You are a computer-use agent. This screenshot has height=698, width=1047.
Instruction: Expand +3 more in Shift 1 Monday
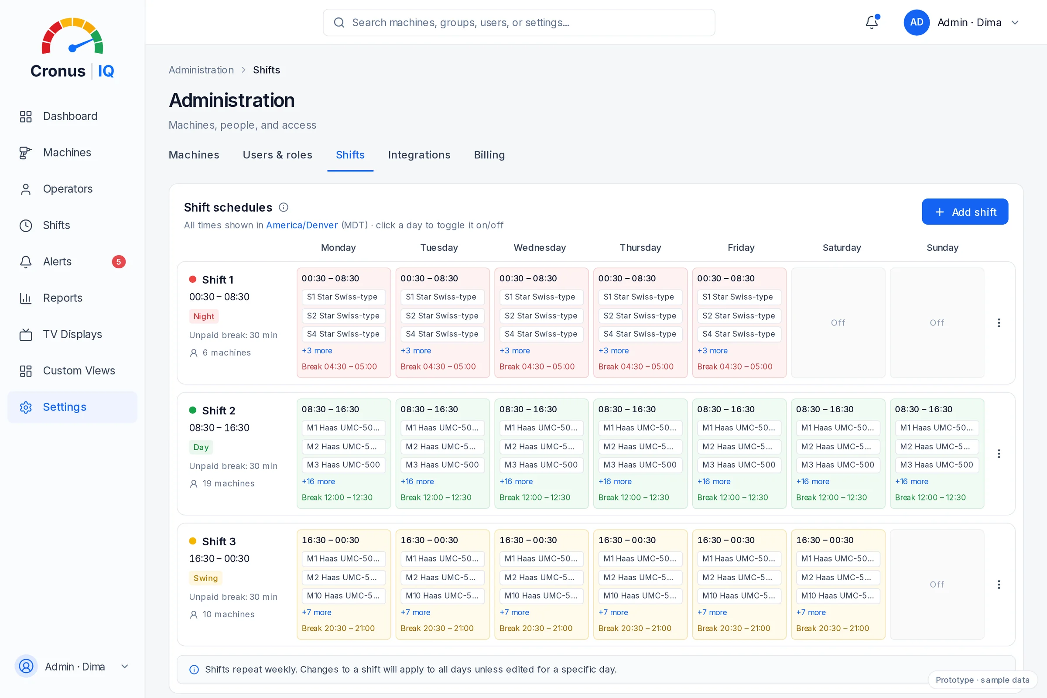[317, 351]
